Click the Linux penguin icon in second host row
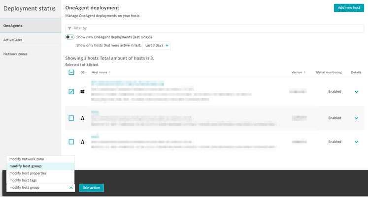Screen dimensions: 368x197 coord(82,118)
